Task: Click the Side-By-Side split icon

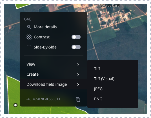Action: pyautogui.click(x=29, y=47)
